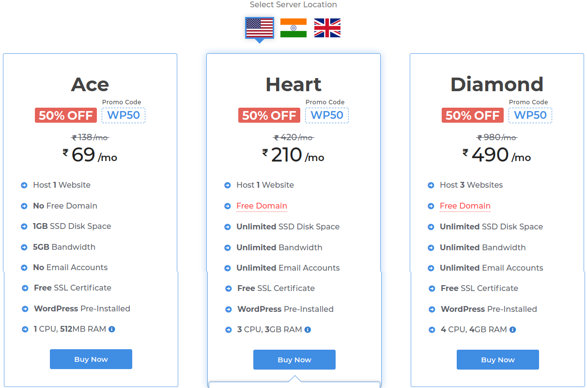Click the 50% OFF badge on Diamond

click(473, 115)
